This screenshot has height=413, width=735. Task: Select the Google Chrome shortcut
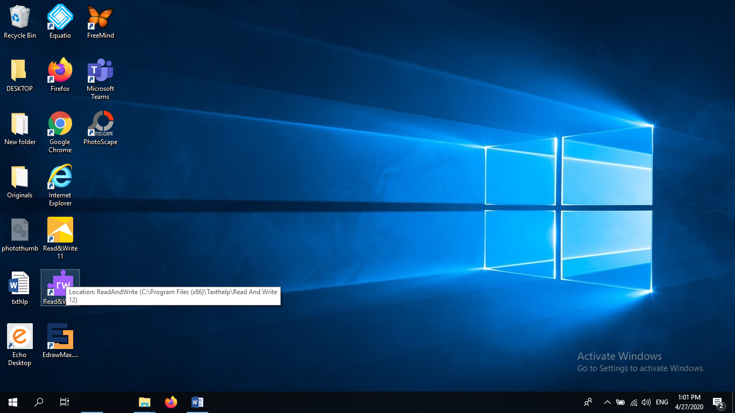click(60, 132)
